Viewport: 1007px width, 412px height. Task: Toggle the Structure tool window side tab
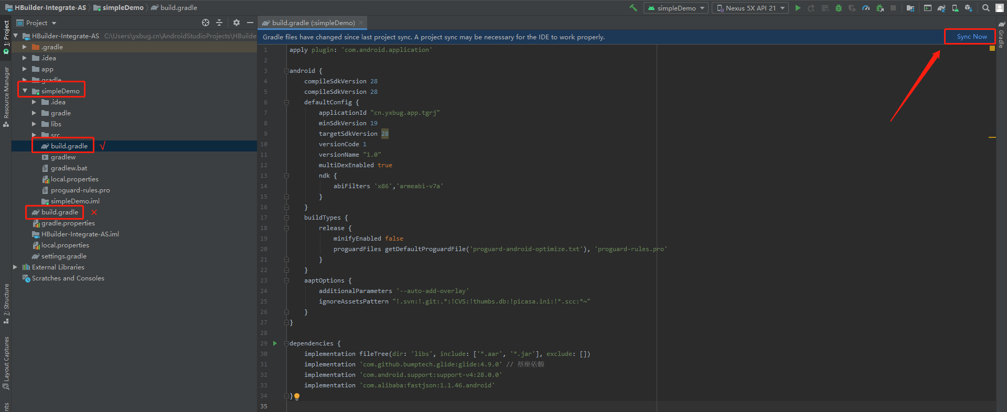click(6, 304)
